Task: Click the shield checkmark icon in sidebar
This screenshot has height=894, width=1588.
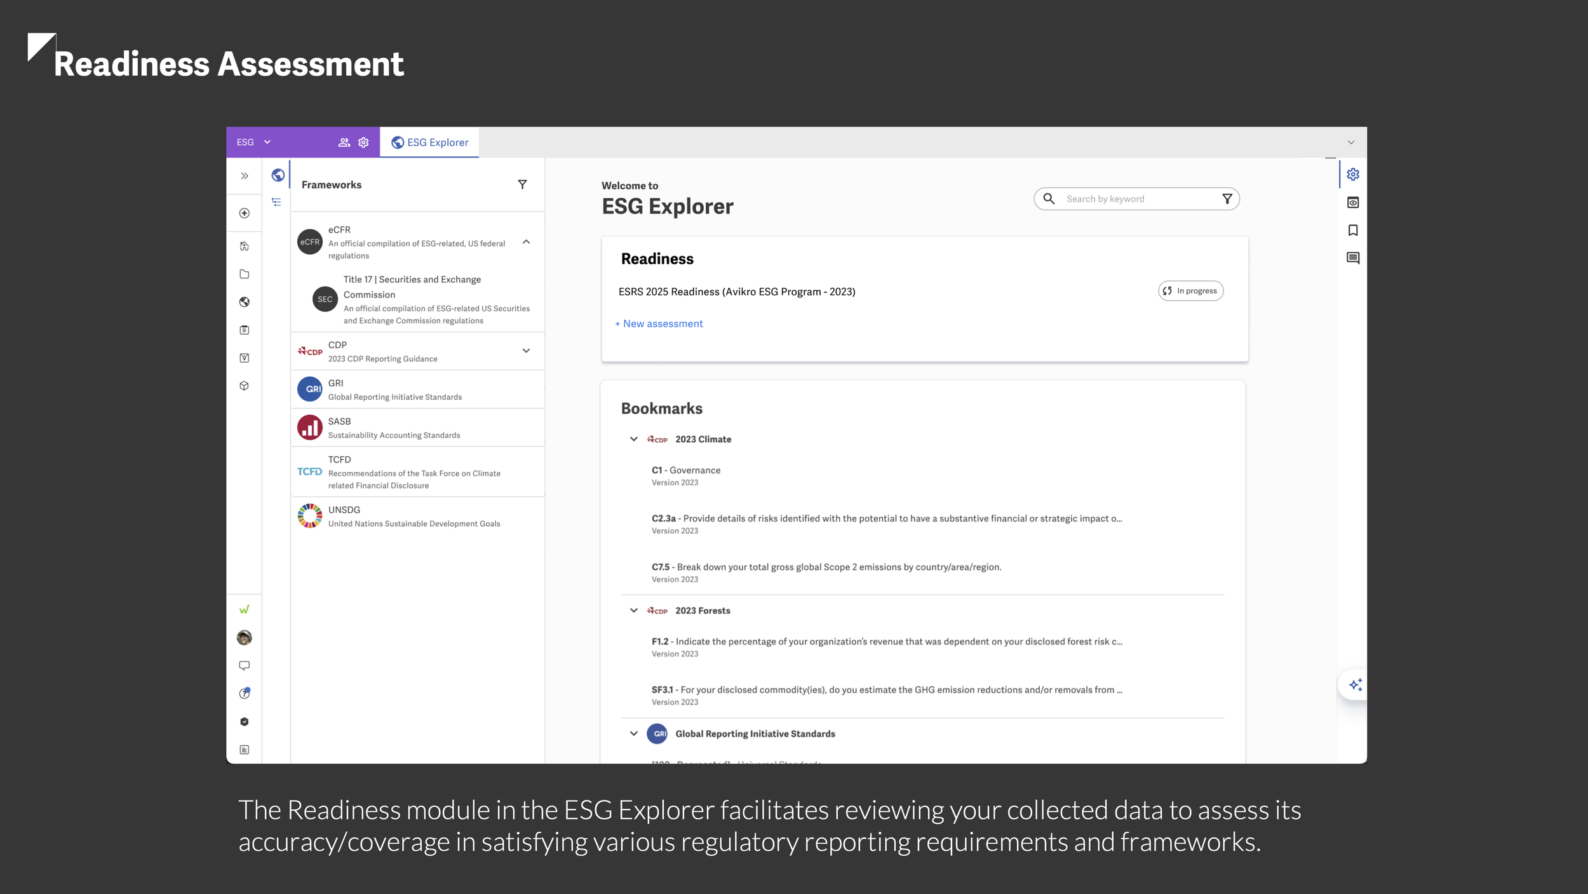Action: coord(245,721)
